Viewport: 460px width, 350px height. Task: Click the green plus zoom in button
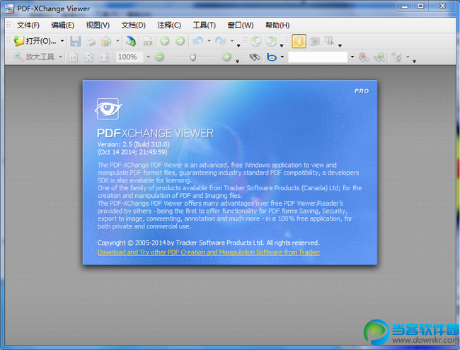coord(226,57)
